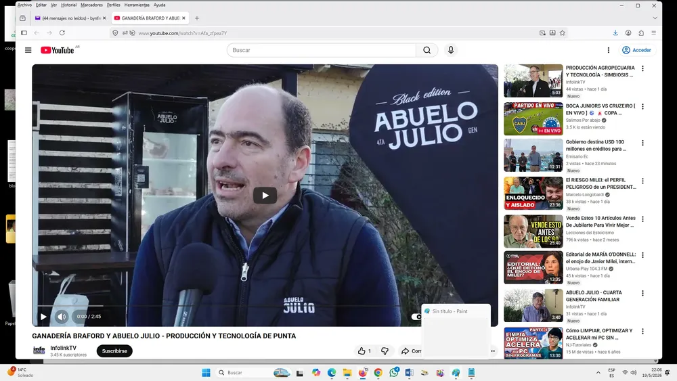Open the Firefox account icon
The image size is (677, 381).
pos(628,32)
